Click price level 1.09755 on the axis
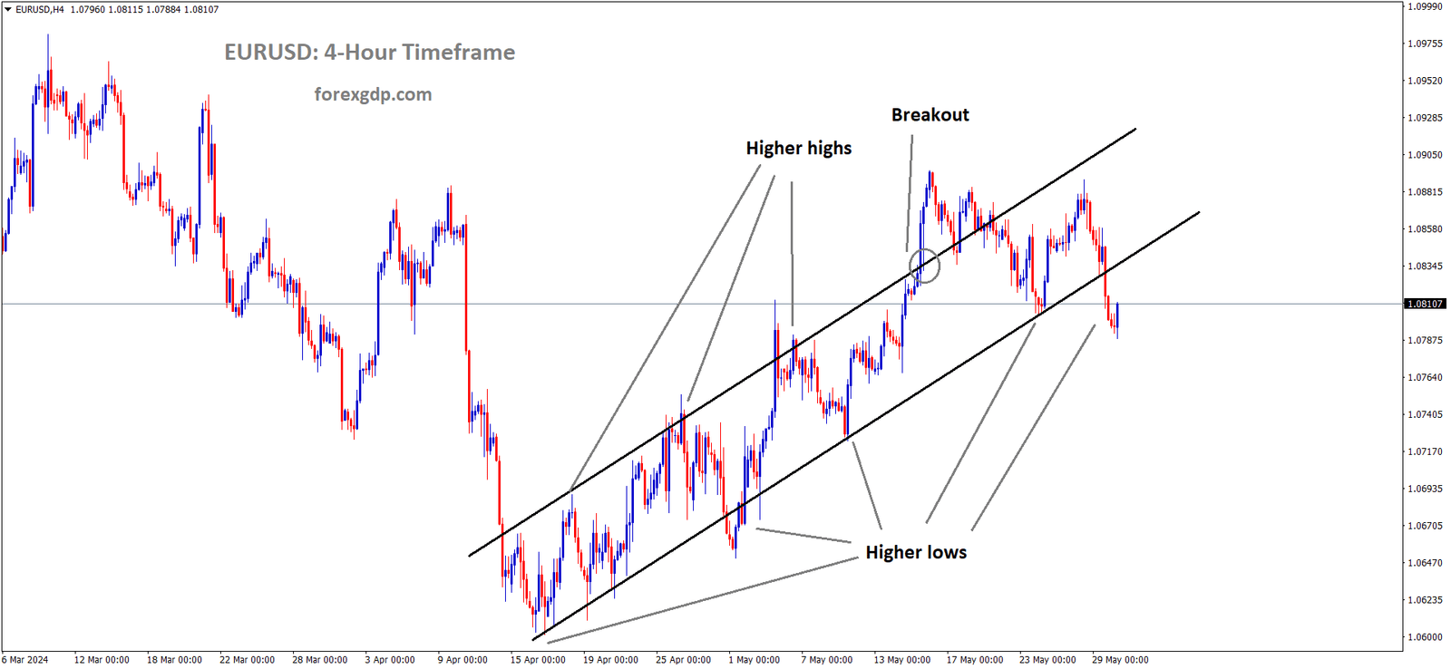1451x669 pixels. coord(1425,44)
